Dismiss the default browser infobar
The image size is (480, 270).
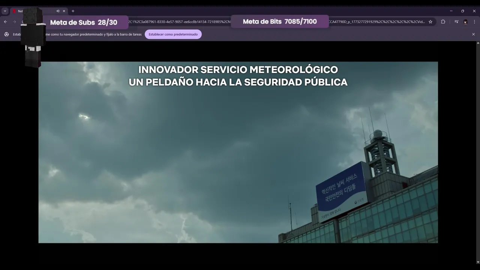click(x=473, y=34)
